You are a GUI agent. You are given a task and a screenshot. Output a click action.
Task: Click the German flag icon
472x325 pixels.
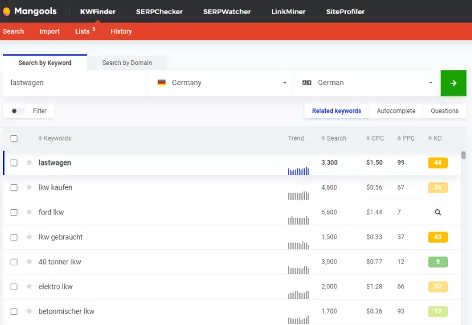point(162,83)
